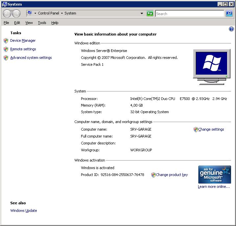236x226 pixels.
Task: Open the View menu
Action: 29,23
